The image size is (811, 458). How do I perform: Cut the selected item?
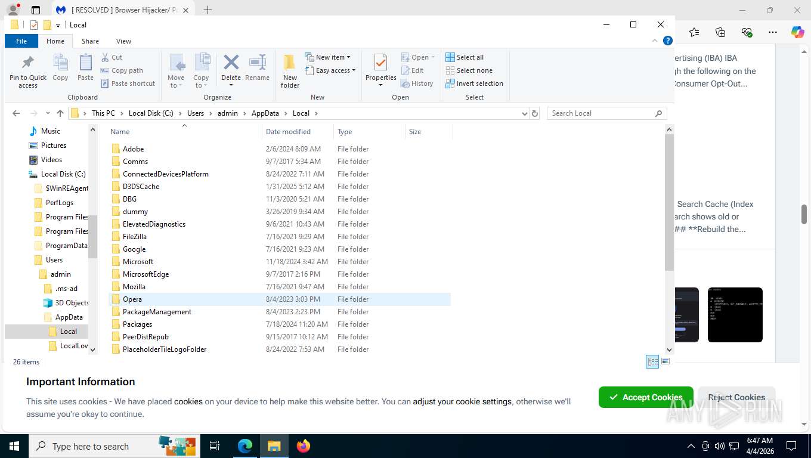tap(112, 57)
